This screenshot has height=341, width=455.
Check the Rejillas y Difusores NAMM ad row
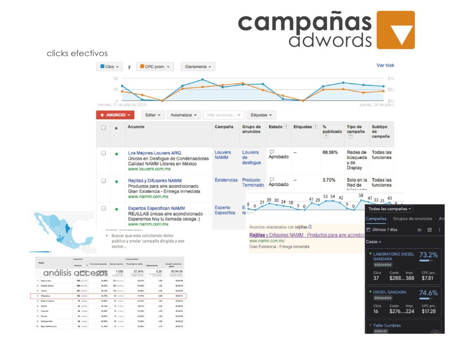pyautogui.click(x=104, y=181)
